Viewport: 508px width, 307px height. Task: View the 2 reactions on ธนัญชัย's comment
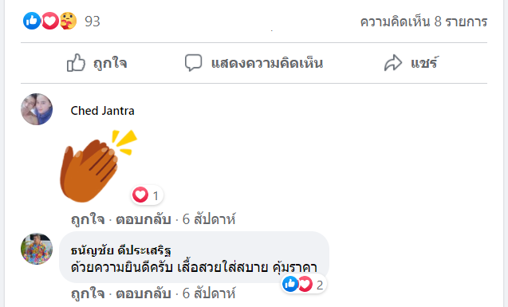coord(304,284)
